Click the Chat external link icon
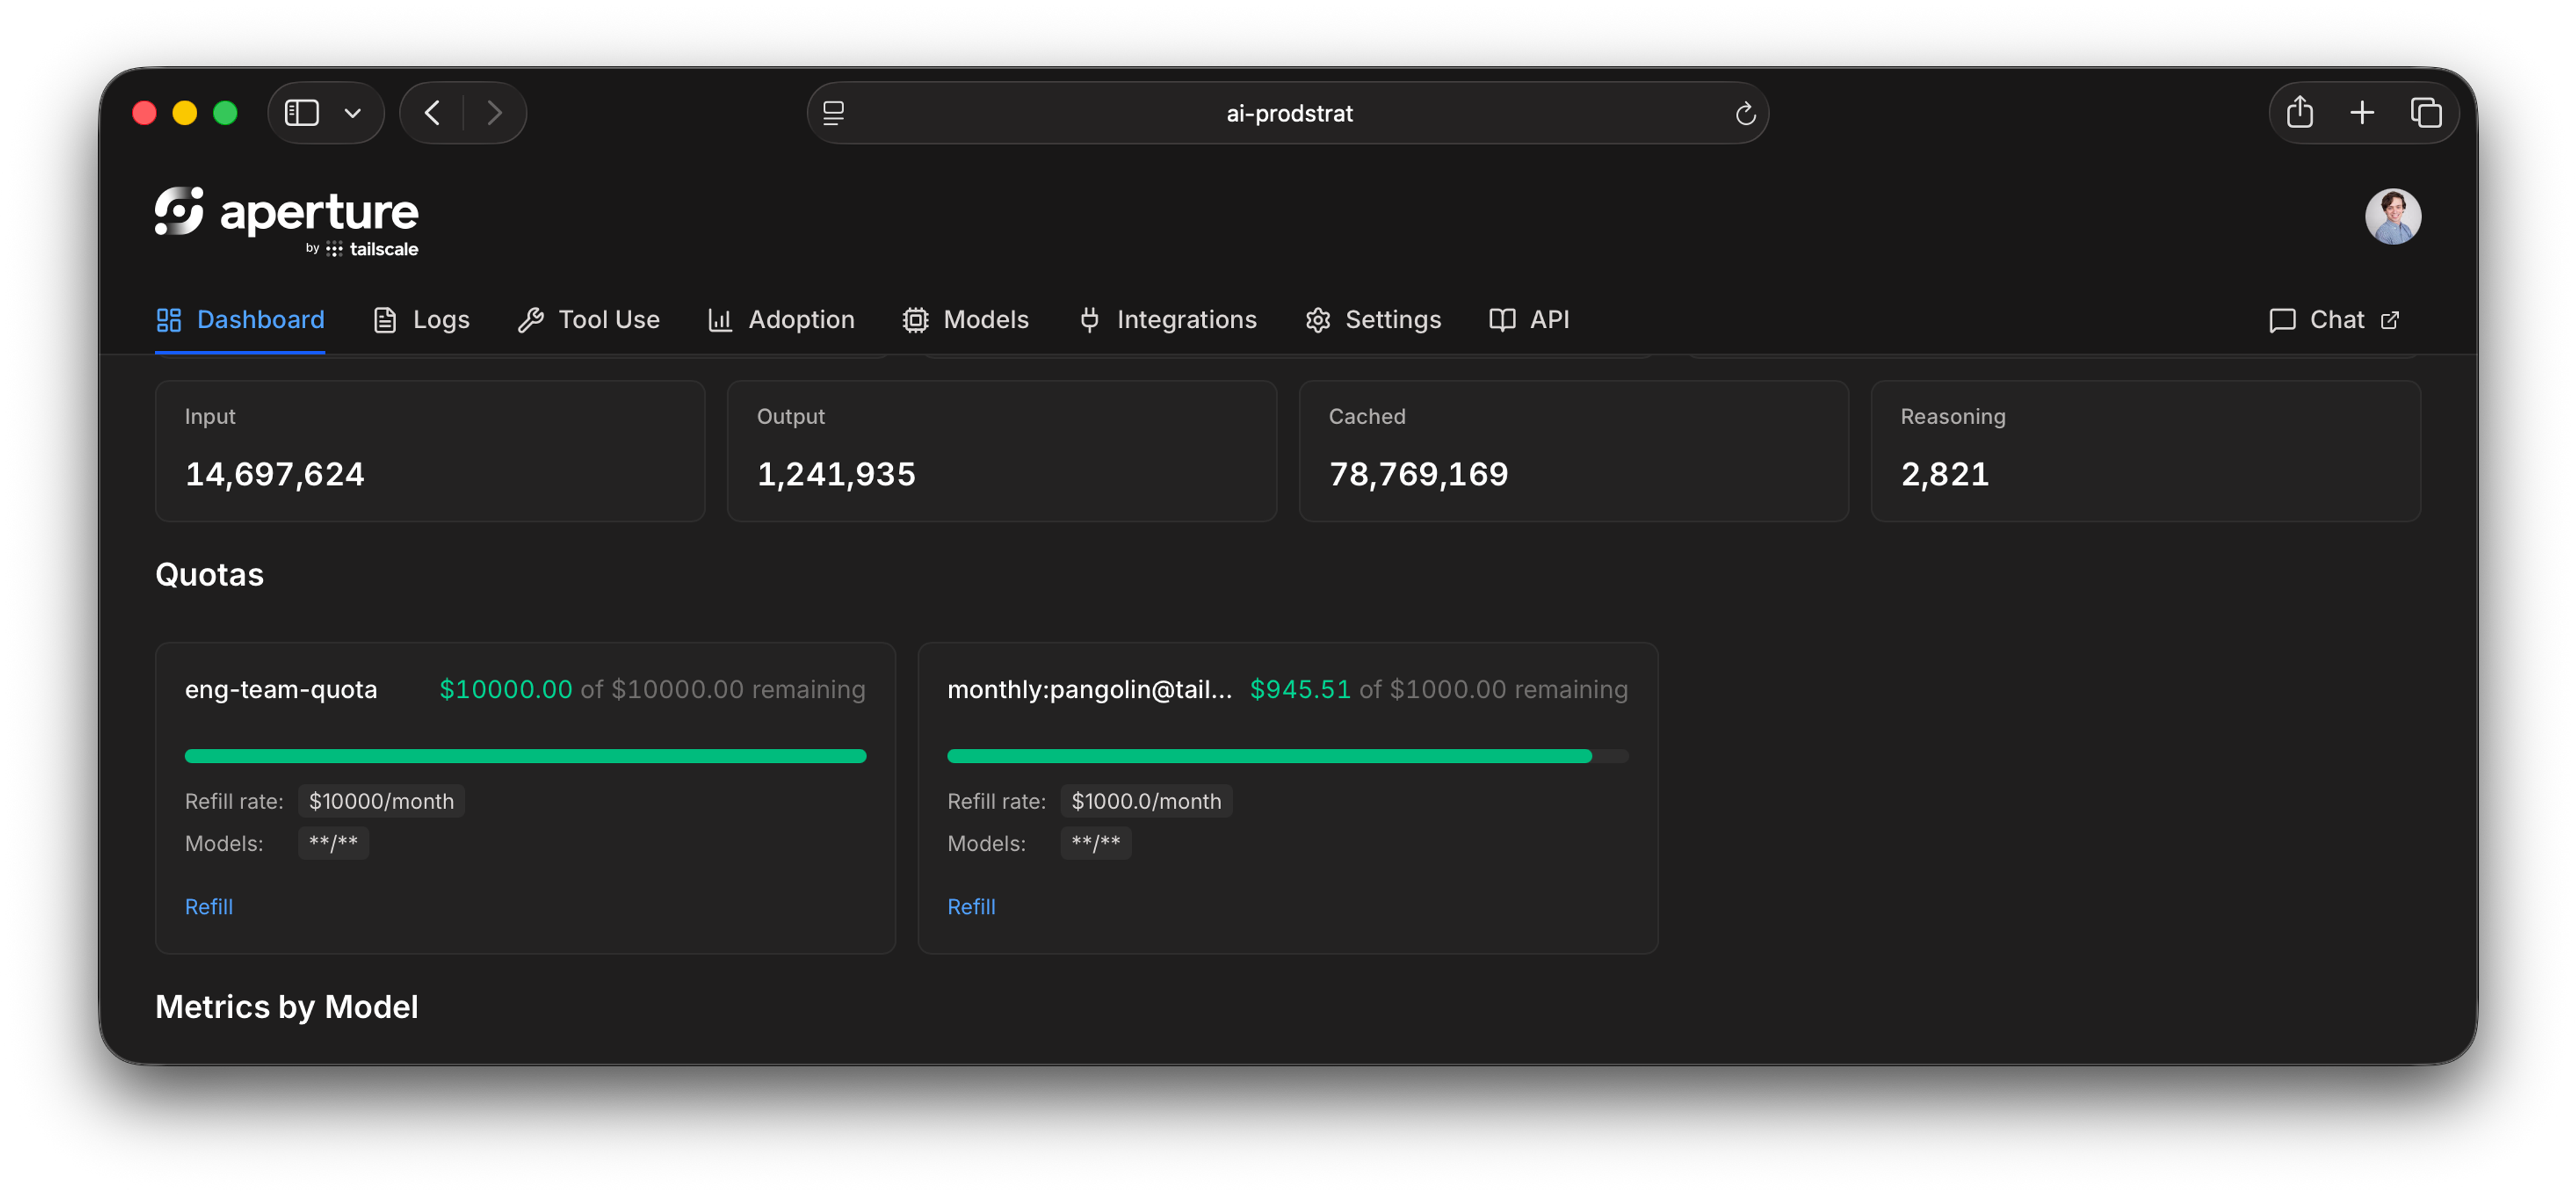2576x1195 pixels. click(x=2390, y=320)
